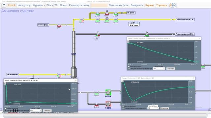
Task: Select instrument scale radio in AE-001 trend
Action: coord(129,67)
